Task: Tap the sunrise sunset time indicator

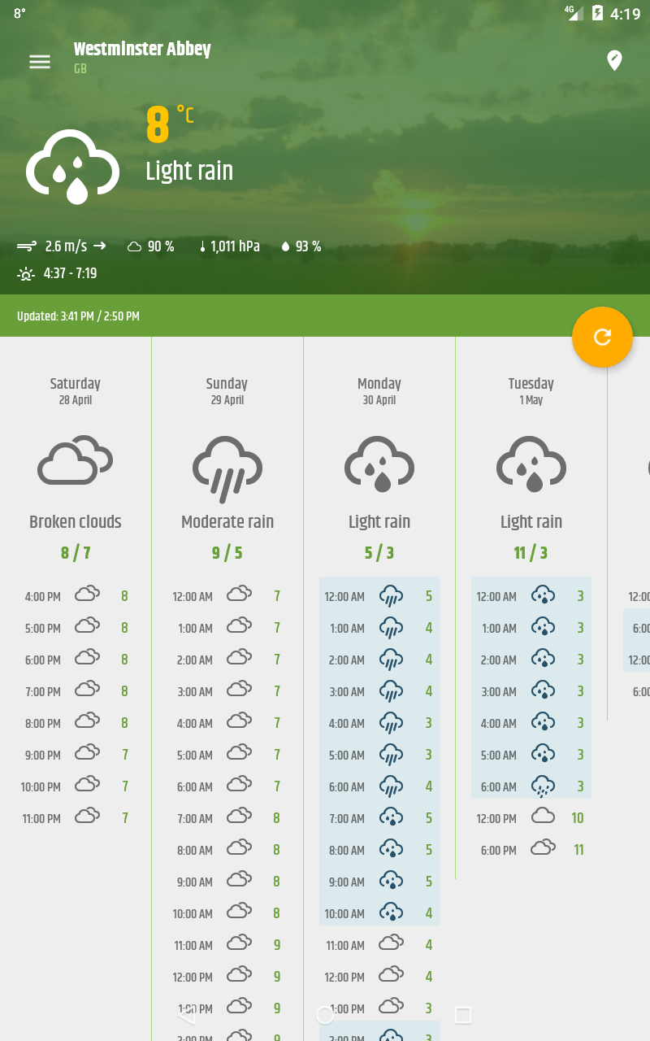Action: [x=57, y=274]
